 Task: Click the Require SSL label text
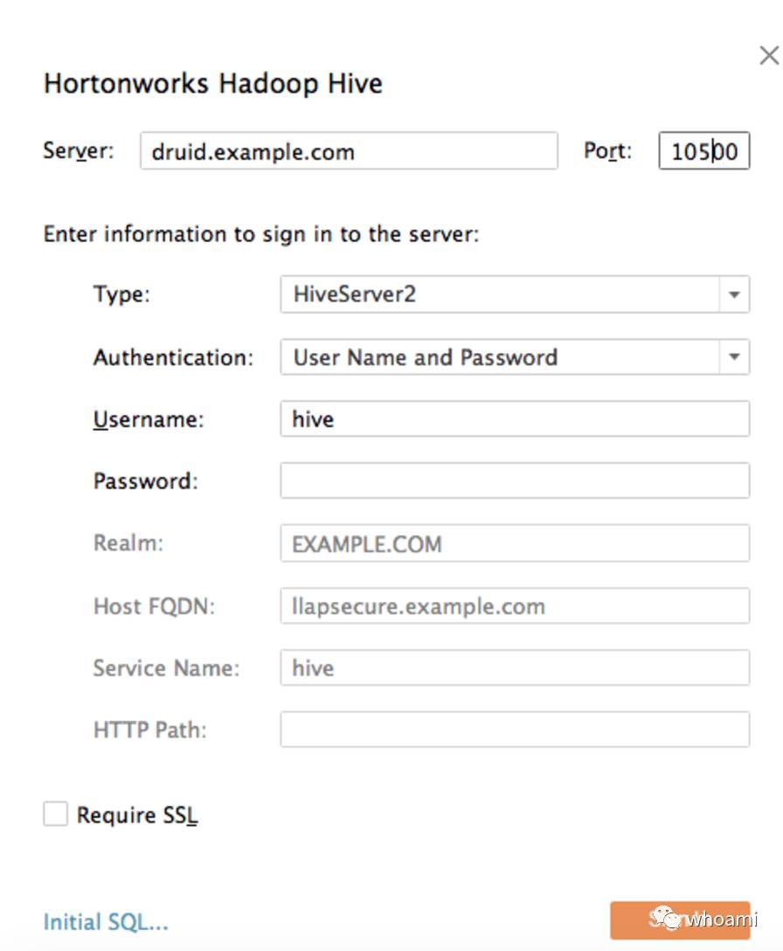click(x=137, y=816)
